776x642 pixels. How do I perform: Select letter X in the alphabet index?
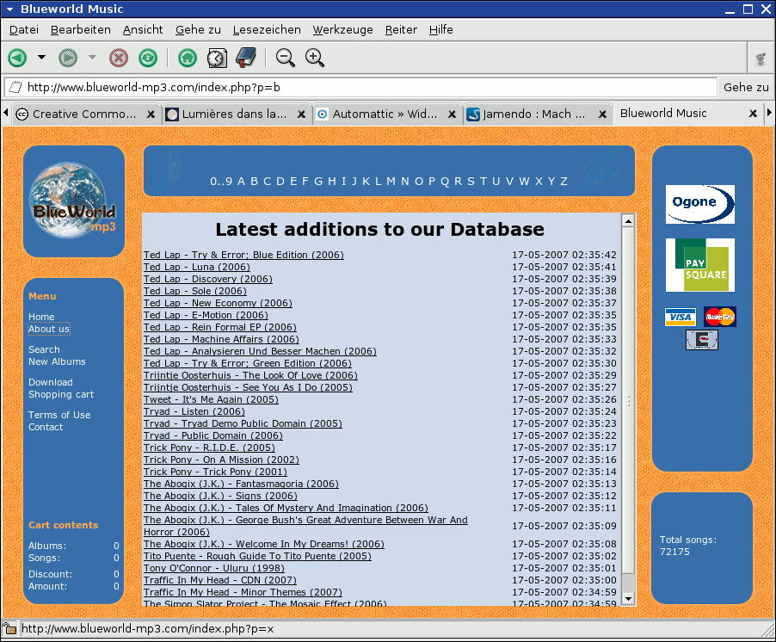(x=539, y=182)
